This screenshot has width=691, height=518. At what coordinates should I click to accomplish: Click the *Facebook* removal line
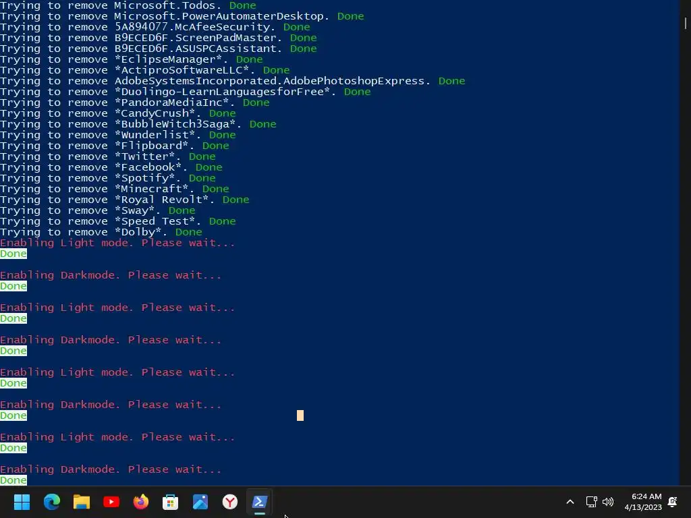pyautogui.click(x=111, y=167)
